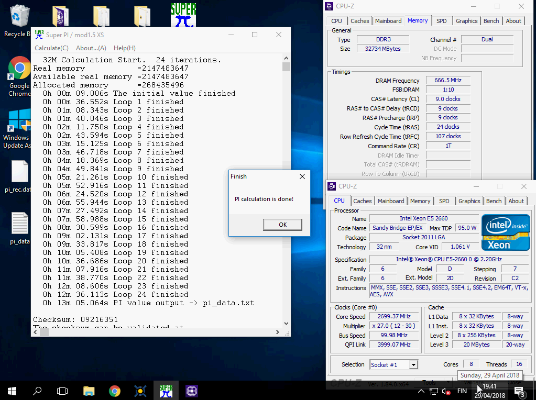Viewport: 536px width, 400px height.
Task: Open the Action Center notifications icon
Action: (519, 392)
